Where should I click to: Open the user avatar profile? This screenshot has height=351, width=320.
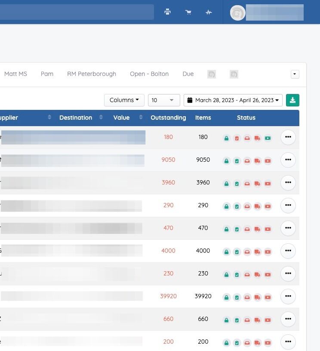tap(238, 13)
